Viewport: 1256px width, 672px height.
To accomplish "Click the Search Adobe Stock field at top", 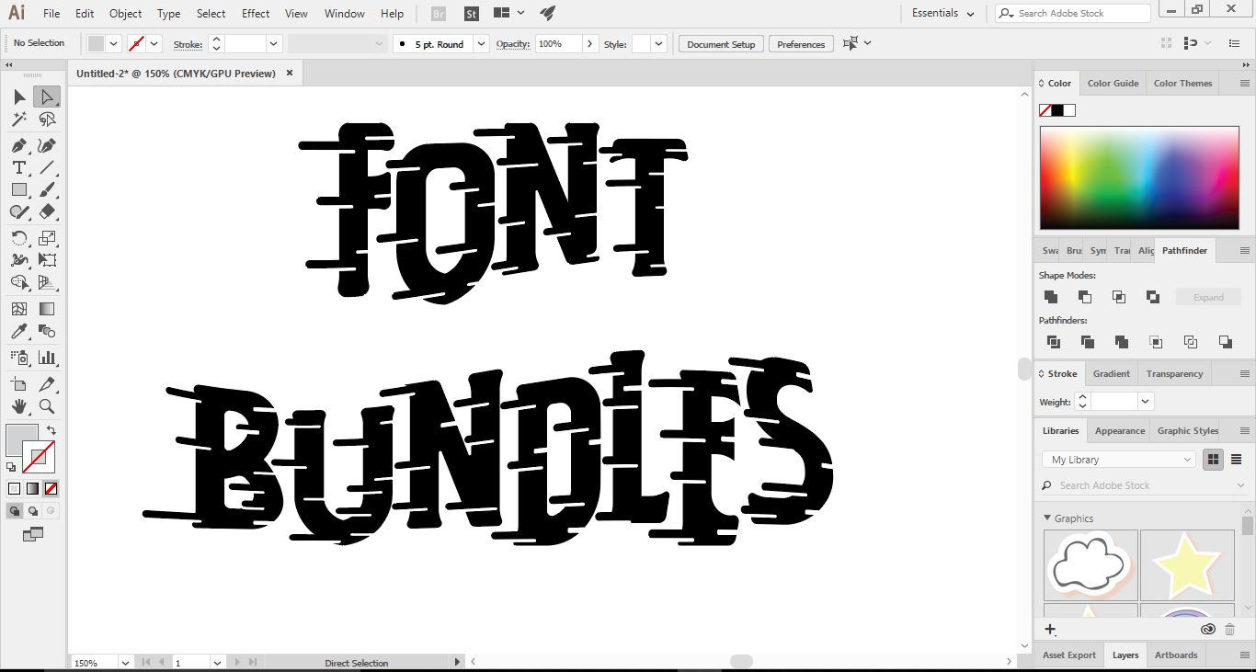I will pos(1073,14).
